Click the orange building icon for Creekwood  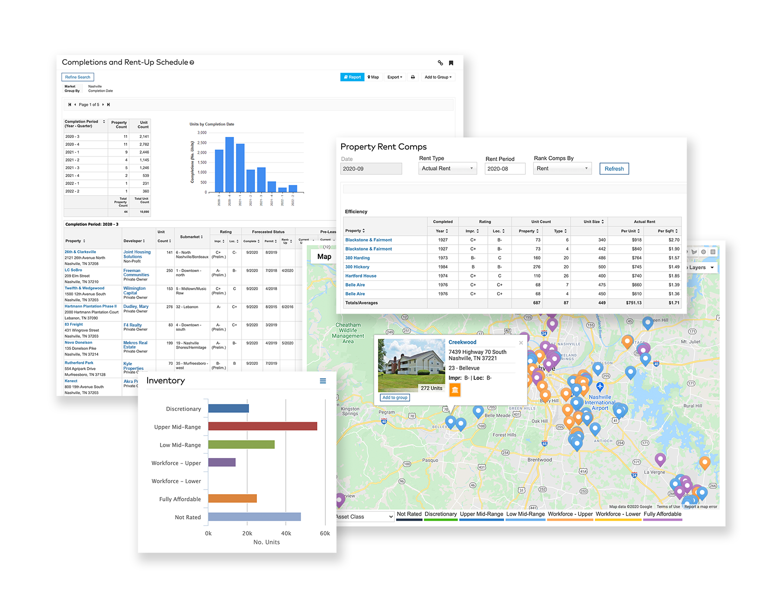pos(455,390)
